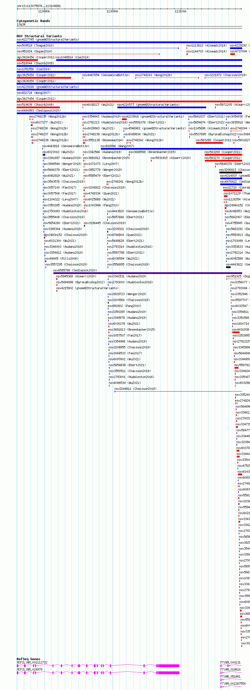Click nsv6023010 (Wu2021) label
250x690 pixels.
[x=58, y=152]
